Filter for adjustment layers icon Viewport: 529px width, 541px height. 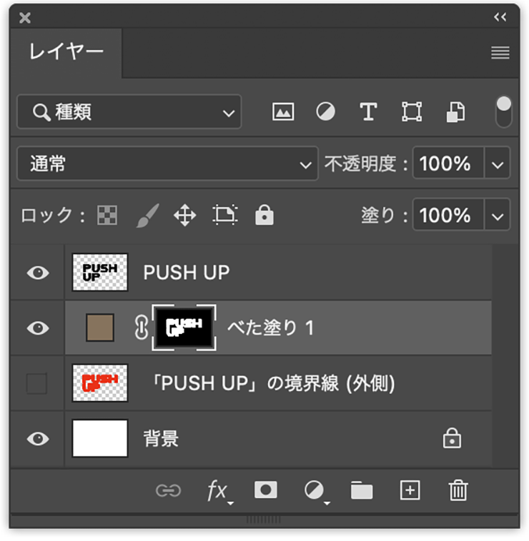click(325, 112)
